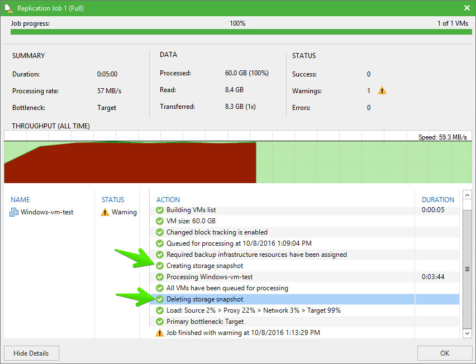The image size is (476, 364).
Task: Click green check icon for Primary bottleneck: Target
Action: pos(160,322)
